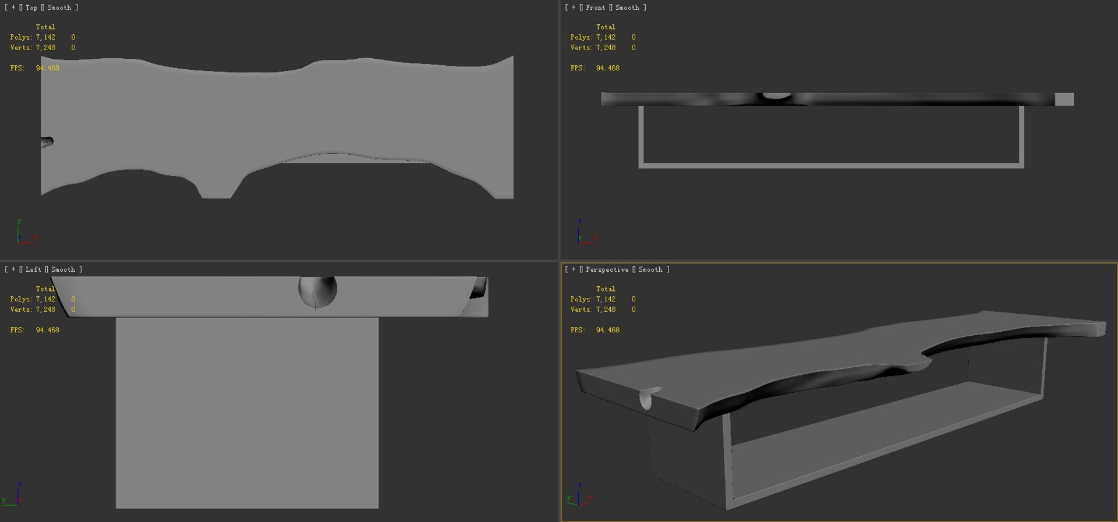Click the round knot on the Left view tabletop
Viewport: 1118px width, 522px height.
coord(317,292)
